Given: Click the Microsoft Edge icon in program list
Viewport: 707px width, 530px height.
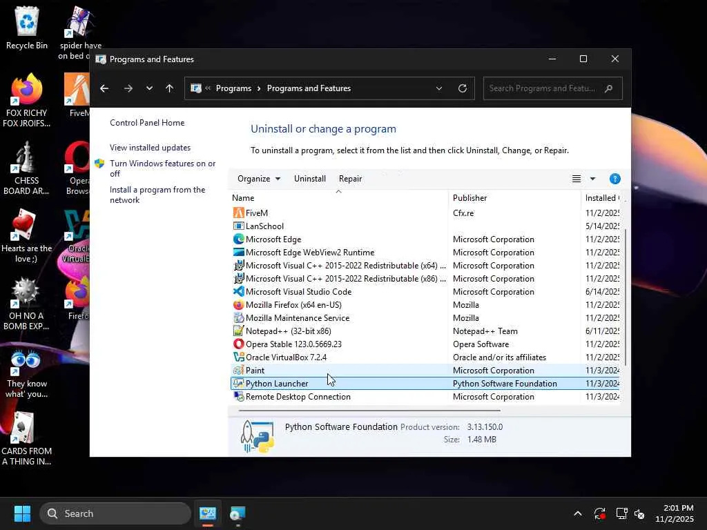Looking at the screenshot, I should point(238,239).
